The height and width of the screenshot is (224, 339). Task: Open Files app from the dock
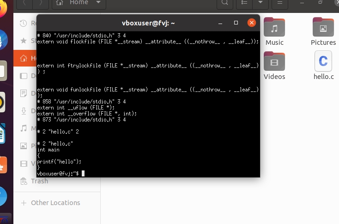pos(3,71)
